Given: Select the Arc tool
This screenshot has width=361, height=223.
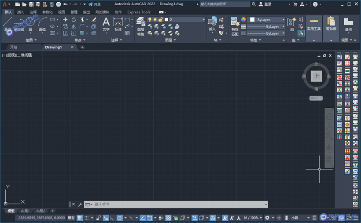Looking at the screenshot, I should 42,25.
